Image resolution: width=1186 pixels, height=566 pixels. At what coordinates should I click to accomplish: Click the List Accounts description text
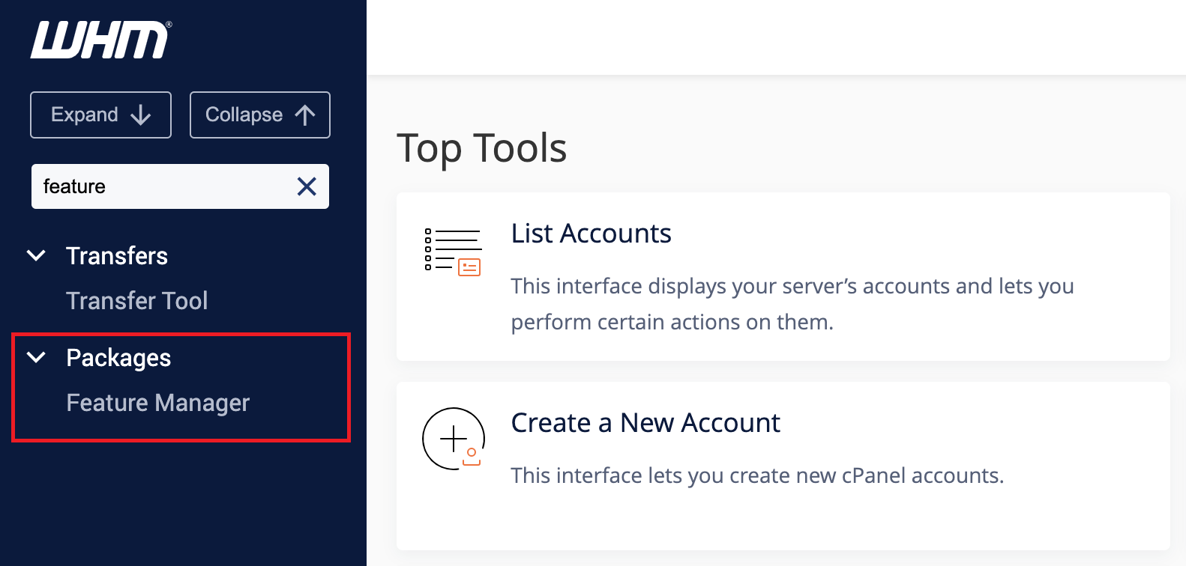[x=792, y=304]
